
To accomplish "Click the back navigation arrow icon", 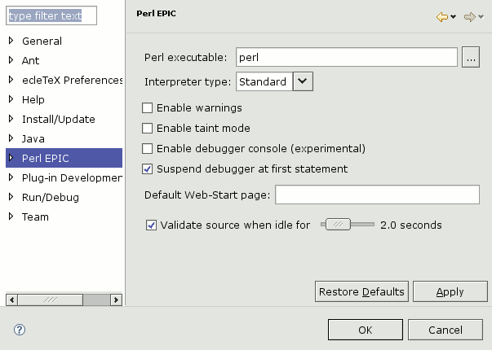I will click(442, 17).
